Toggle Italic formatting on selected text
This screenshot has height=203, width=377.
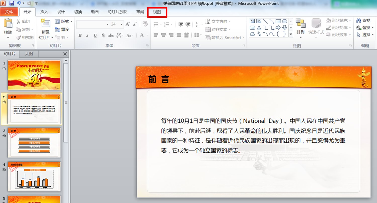point(87,35)
